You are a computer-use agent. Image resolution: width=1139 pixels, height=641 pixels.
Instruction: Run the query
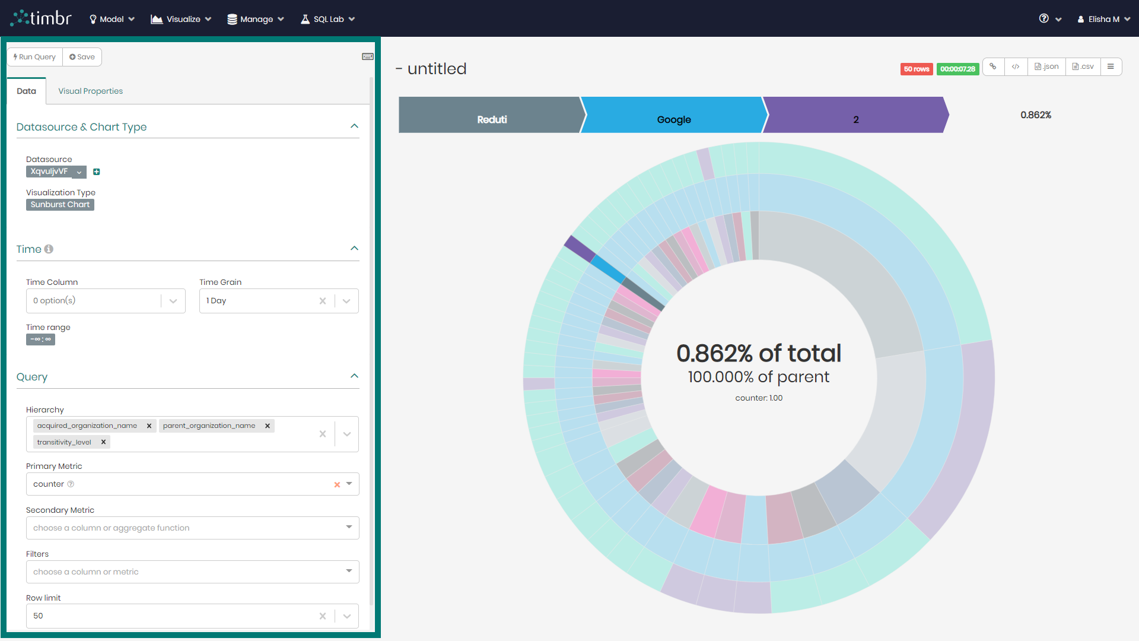coord(34,56)
